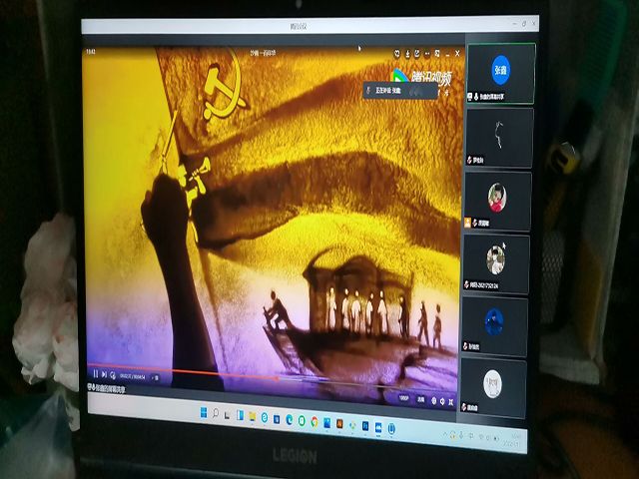Open Adobe Illustrator from taskbar
The height and width of the screenshot is (479, 639).
339,423
